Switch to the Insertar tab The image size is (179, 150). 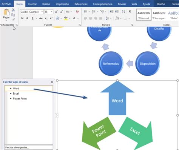(32, 4)
